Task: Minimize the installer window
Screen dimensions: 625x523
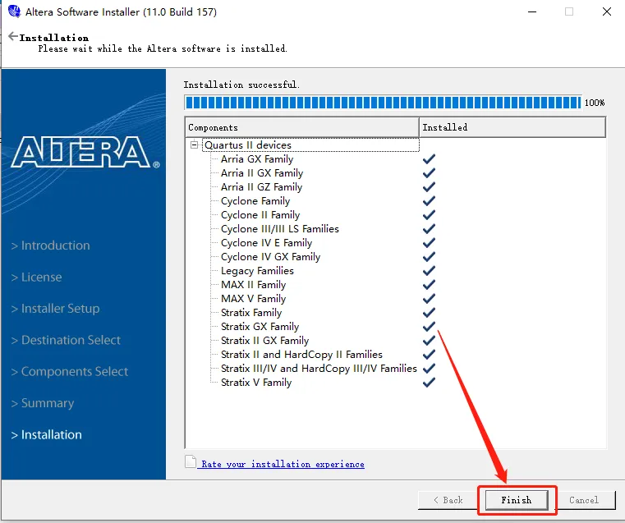Action: pyautogui.click(x=532, y=11)
